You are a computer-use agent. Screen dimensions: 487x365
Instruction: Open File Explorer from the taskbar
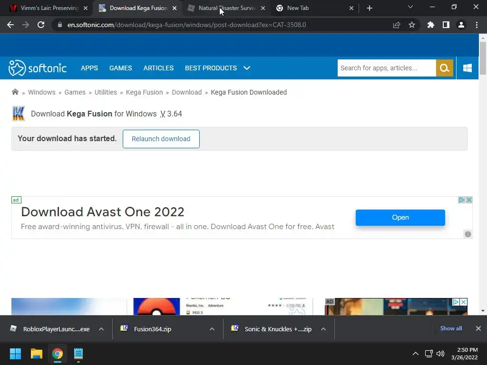tap(36, 354)
